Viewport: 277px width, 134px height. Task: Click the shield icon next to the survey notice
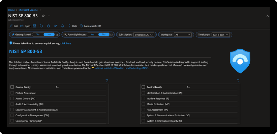pyautogui.click(x=11, y=43)
